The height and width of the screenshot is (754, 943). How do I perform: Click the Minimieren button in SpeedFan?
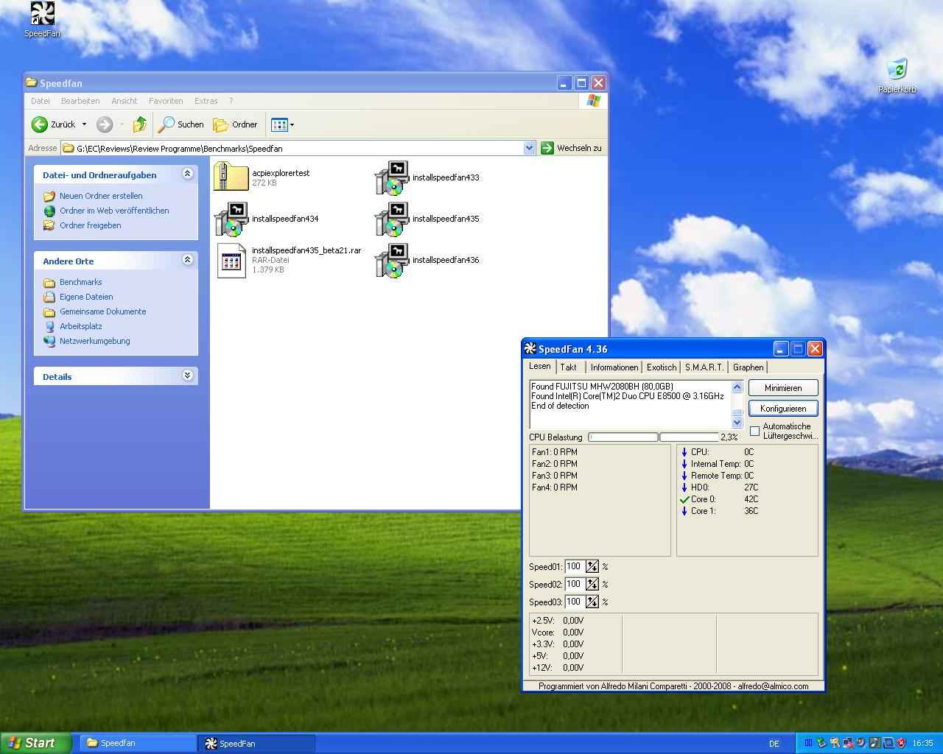pyautogui.click(x=783, y=388)
